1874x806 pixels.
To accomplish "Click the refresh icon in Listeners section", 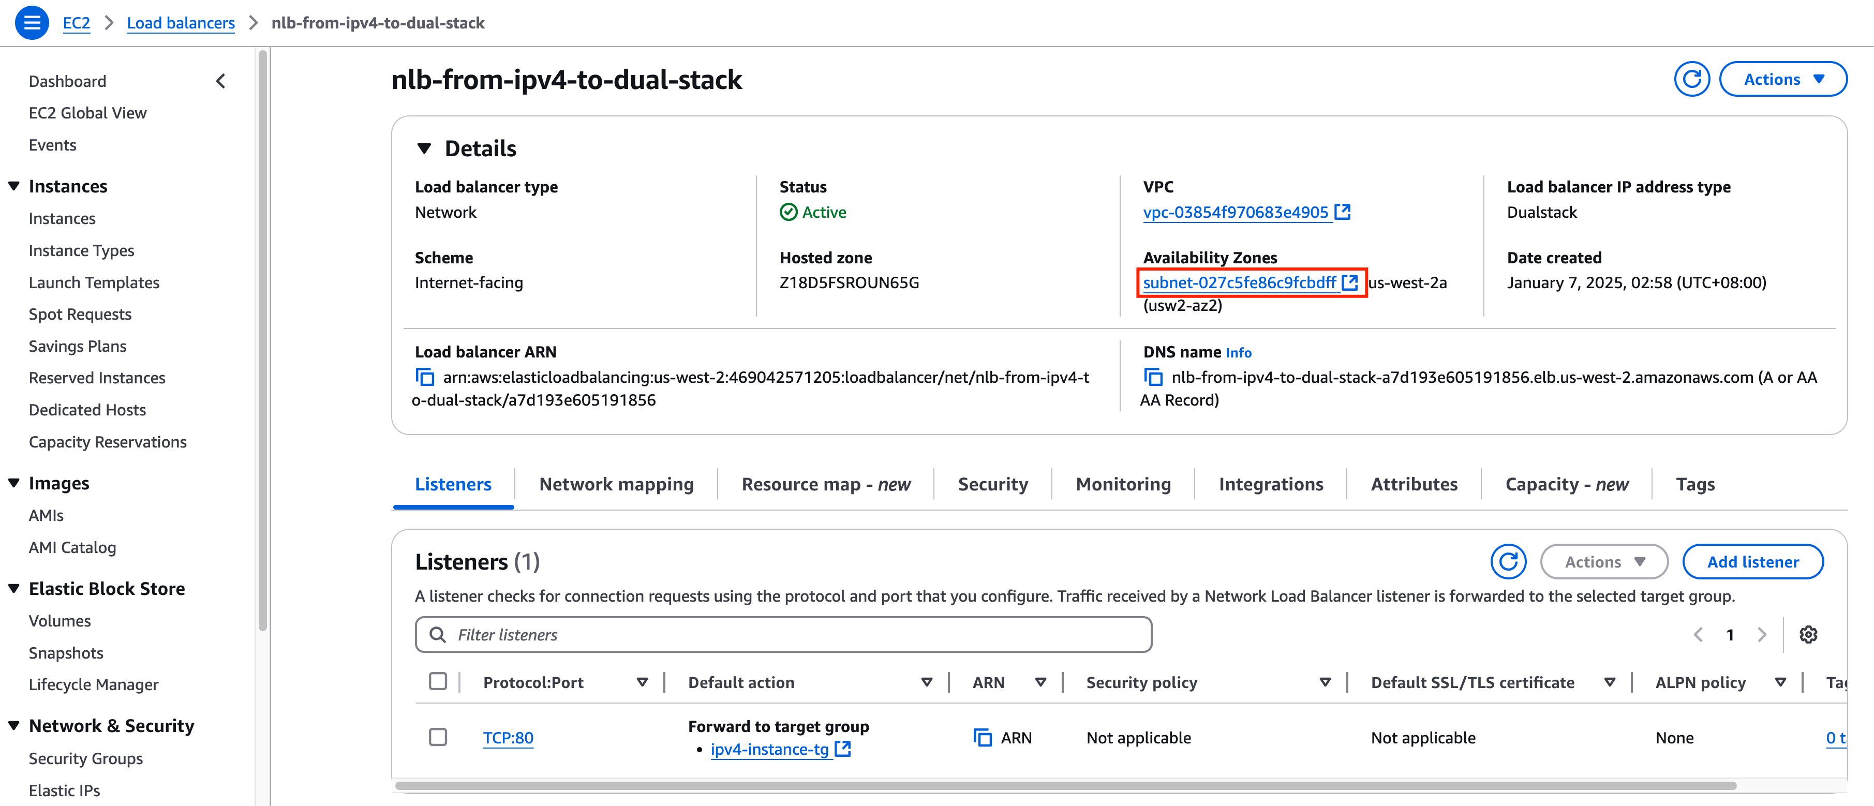I will click(x=1509, y=562).
